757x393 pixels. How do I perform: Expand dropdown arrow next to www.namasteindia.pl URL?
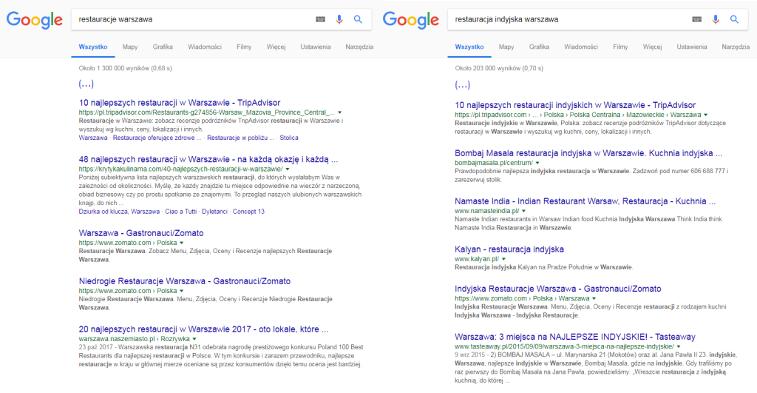coord(524,211)
